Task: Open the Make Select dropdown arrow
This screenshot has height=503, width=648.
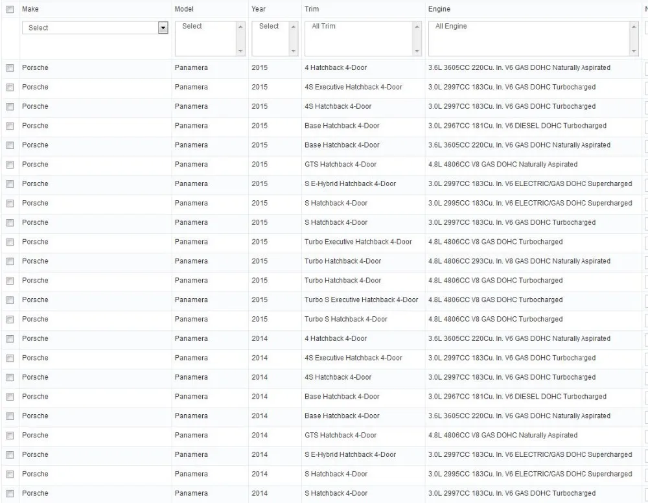Action: click(163, 28)
